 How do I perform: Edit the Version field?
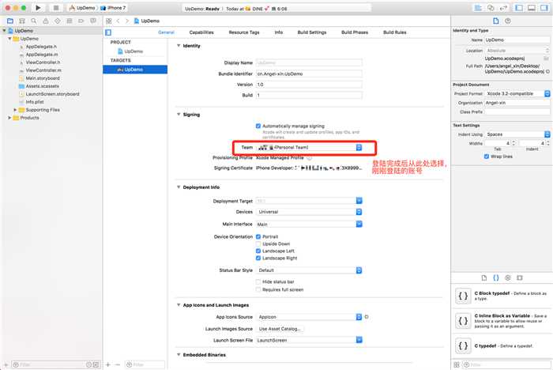tap(309, 85)
